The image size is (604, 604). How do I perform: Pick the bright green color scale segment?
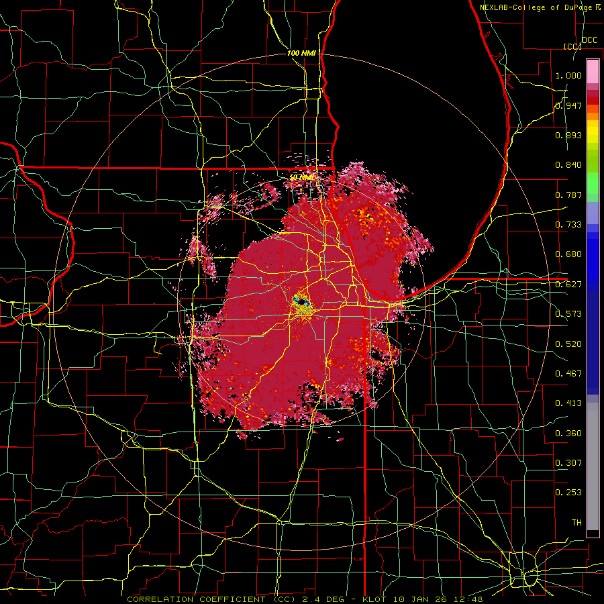(593, 183)
